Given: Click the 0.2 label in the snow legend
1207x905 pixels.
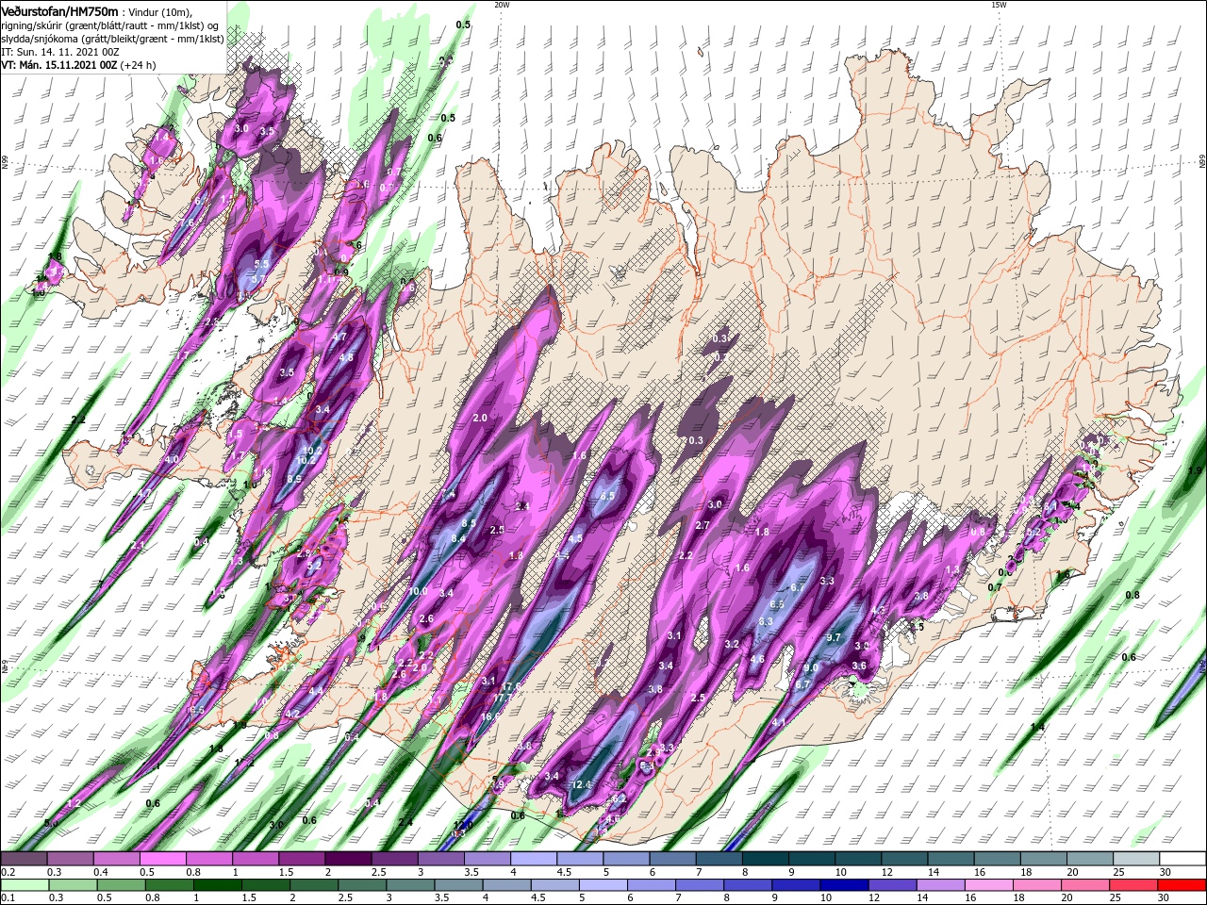Looking at the screenshot, I should 8,872.
